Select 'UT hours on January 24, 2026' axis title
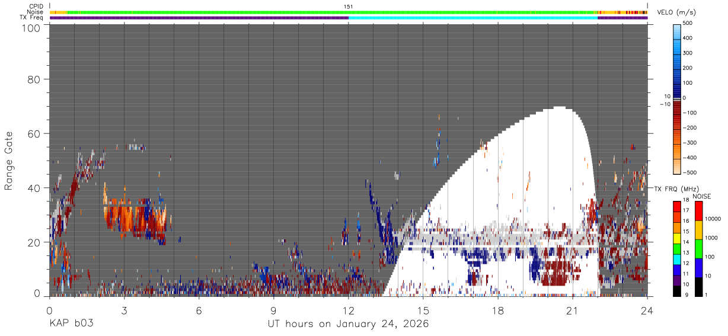728x336 pixels. (349, 324)
